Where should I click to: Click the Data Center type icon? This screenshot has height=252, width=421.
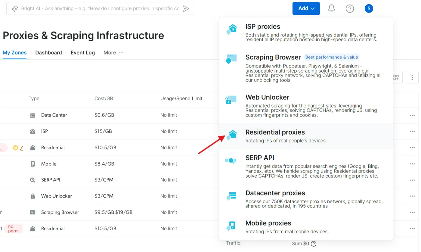[33, 115]
